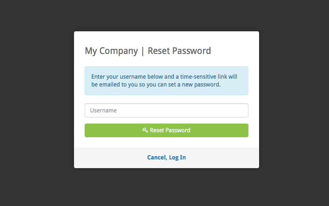This screenshot has height=206, width=329.
Task: Click the left edge of the green button
Action: tap(88, 130)
